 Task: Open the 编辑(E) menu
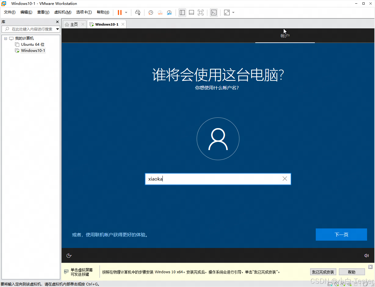26,12
